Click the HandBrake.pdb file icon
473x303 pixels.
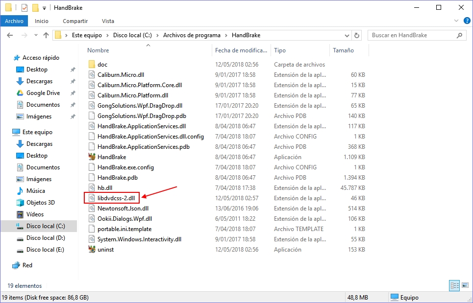[92, 177]
